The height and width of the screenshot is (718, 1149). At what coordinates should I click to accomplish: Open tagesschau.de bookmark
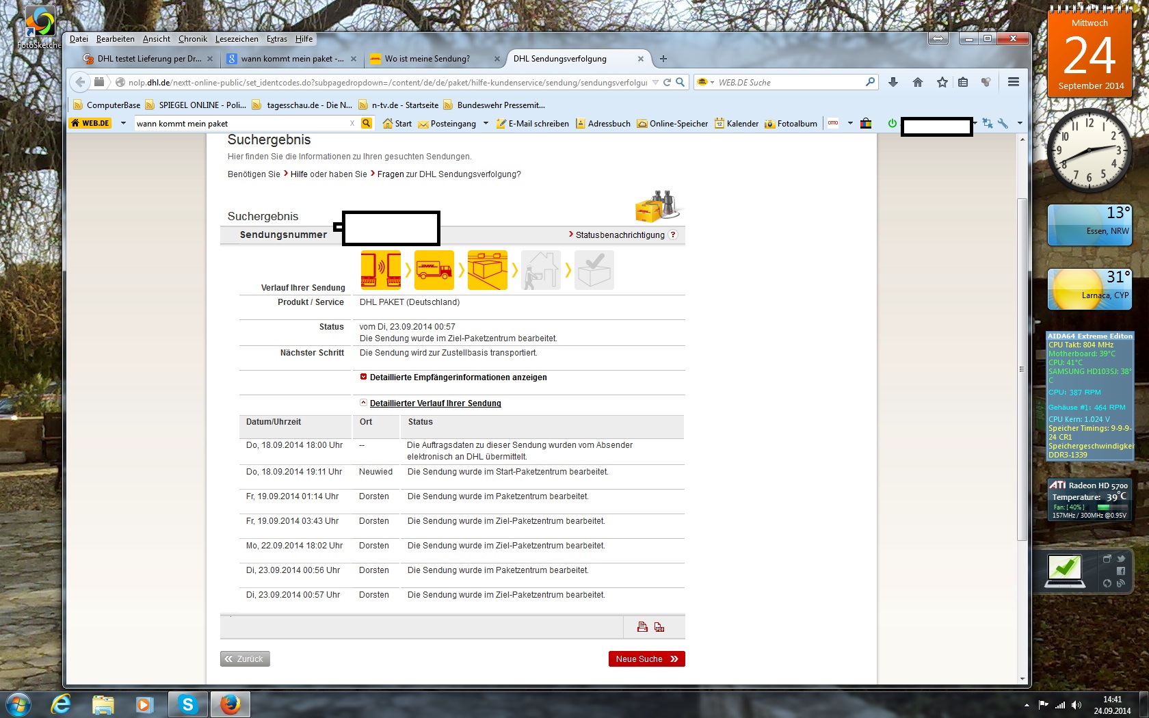click(302, 105)
